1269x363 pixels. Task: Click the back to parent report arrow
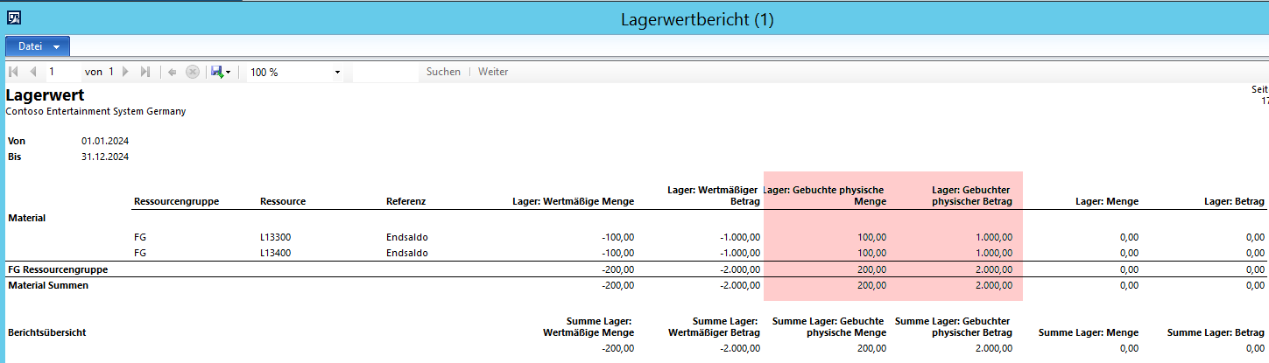tap(173, 72)
